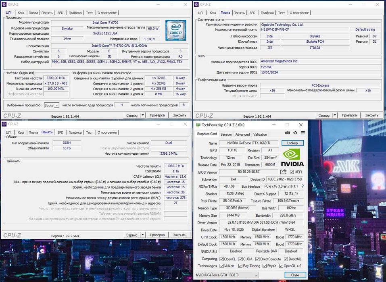The height and width of the screenshot is (282, 386).
Task: Open О программе tab in memory window
Action: [x=107, y=132]
